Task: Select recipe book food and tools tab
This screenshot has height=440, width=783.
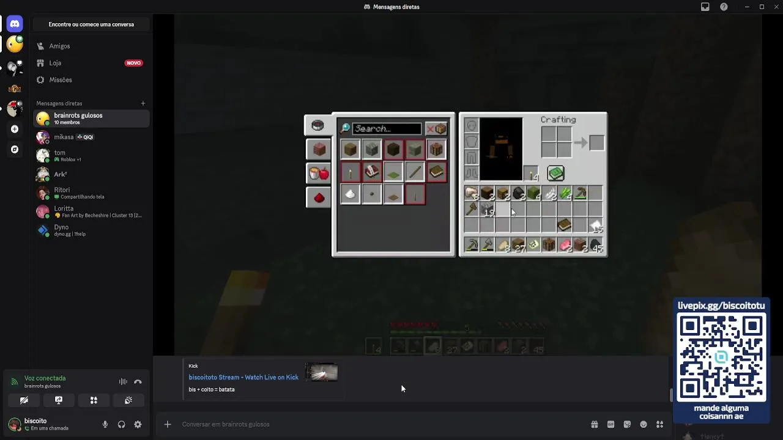Action: point(319,173)
